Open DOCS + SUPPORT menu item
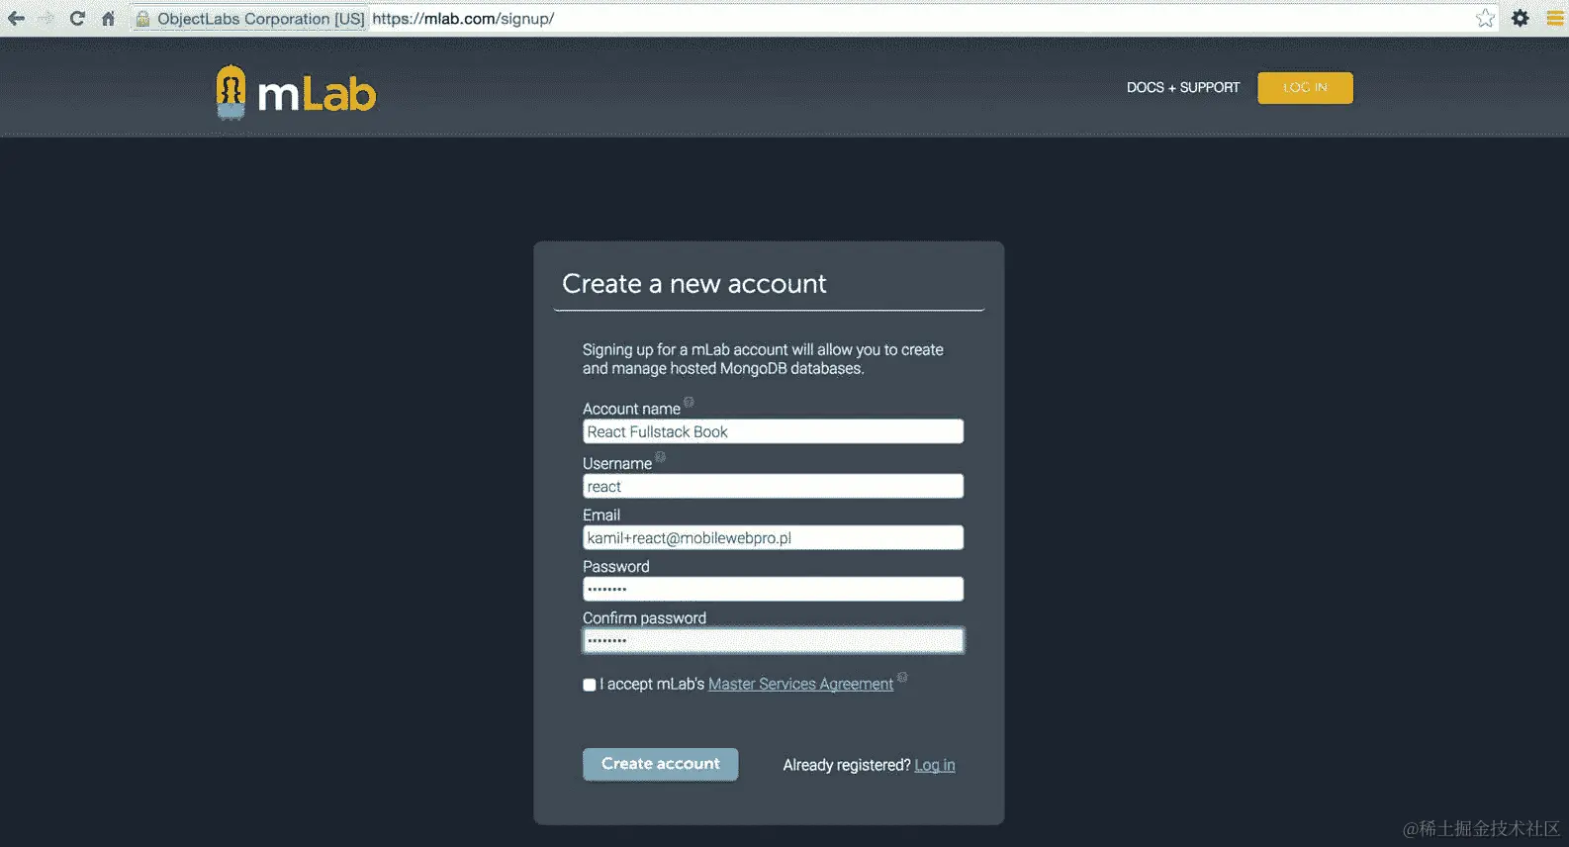 click(1183, 87)
